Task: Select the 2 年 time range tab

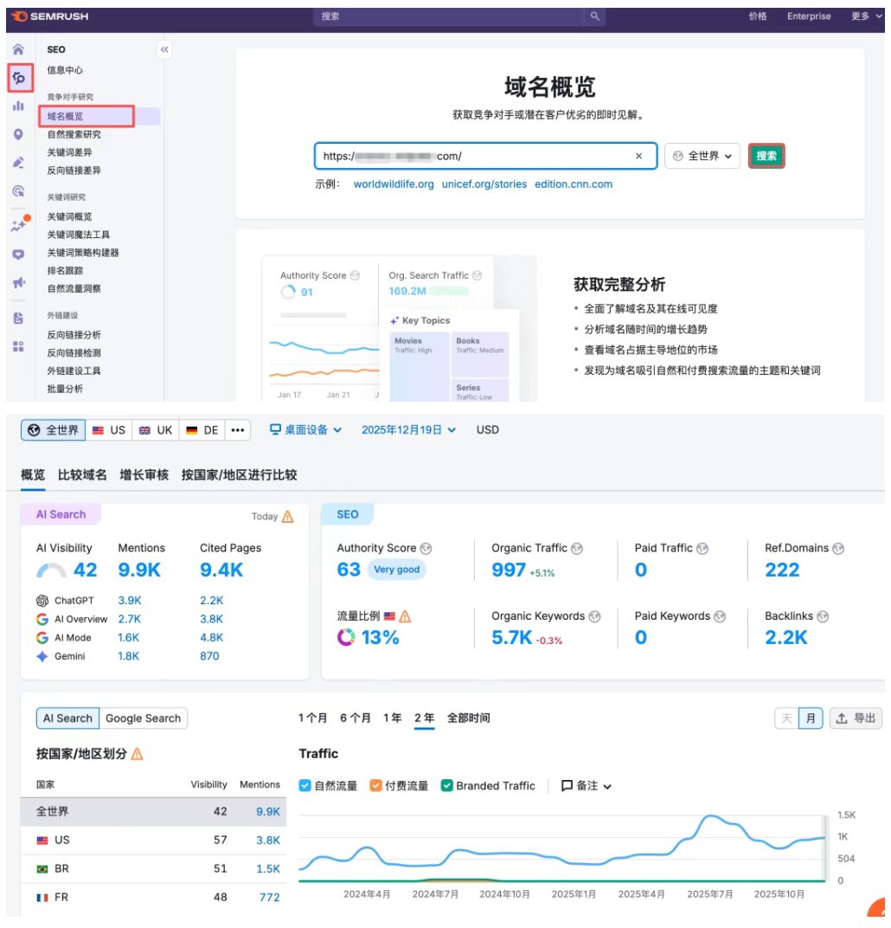Action: click(x=424, y=718)
